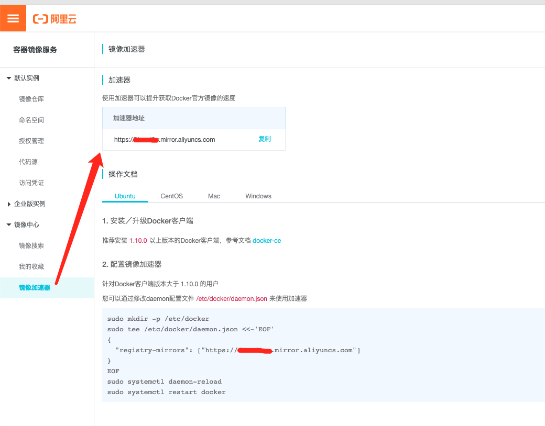Switch to the Mac tab
This screenshot has height=426, width=545.
pyautogui.click(x=214, y=196)
